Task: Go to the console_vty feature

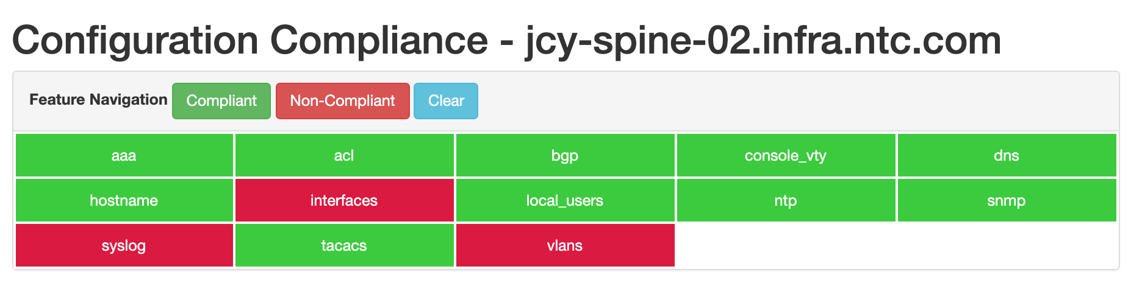Action: click(x=786, y=155)
